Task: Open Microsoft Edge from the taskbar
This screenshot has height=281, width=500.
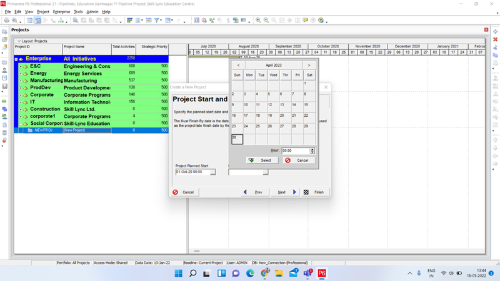Action: 250,273
